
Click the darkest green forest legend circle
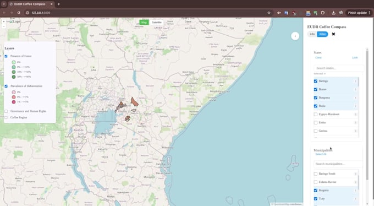pyautogui.click(x=14, y=77)
